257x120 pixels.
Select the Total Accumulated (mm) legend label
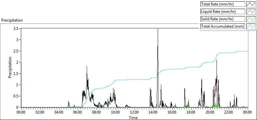223,26
